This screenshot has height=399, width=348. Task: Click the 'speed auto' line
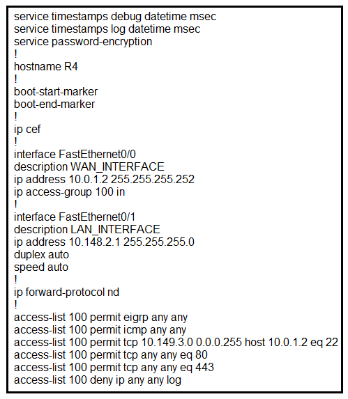(x=41, y=267)
